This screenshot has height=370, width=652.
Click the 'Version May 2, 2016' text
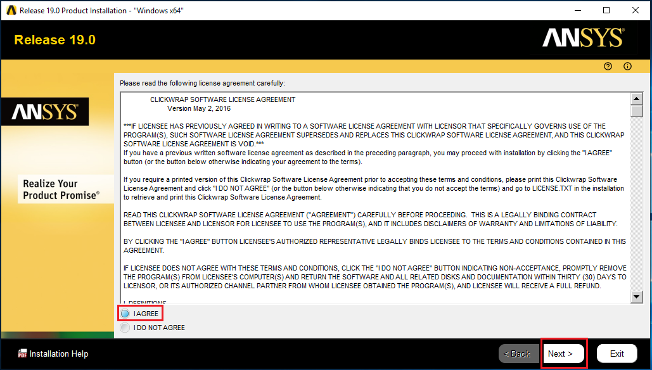[x=199, y=108]
